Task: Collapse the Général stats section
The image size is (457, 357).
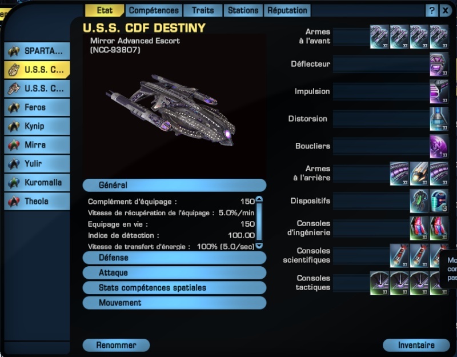Action: click(174, 185)
